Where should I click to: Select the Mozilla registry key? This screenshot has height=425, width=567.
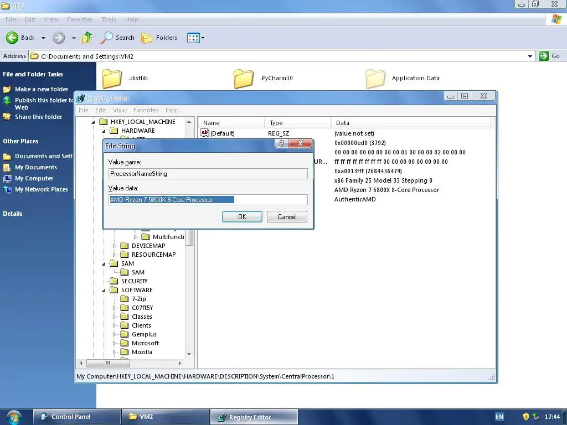[x=142, y=352]
